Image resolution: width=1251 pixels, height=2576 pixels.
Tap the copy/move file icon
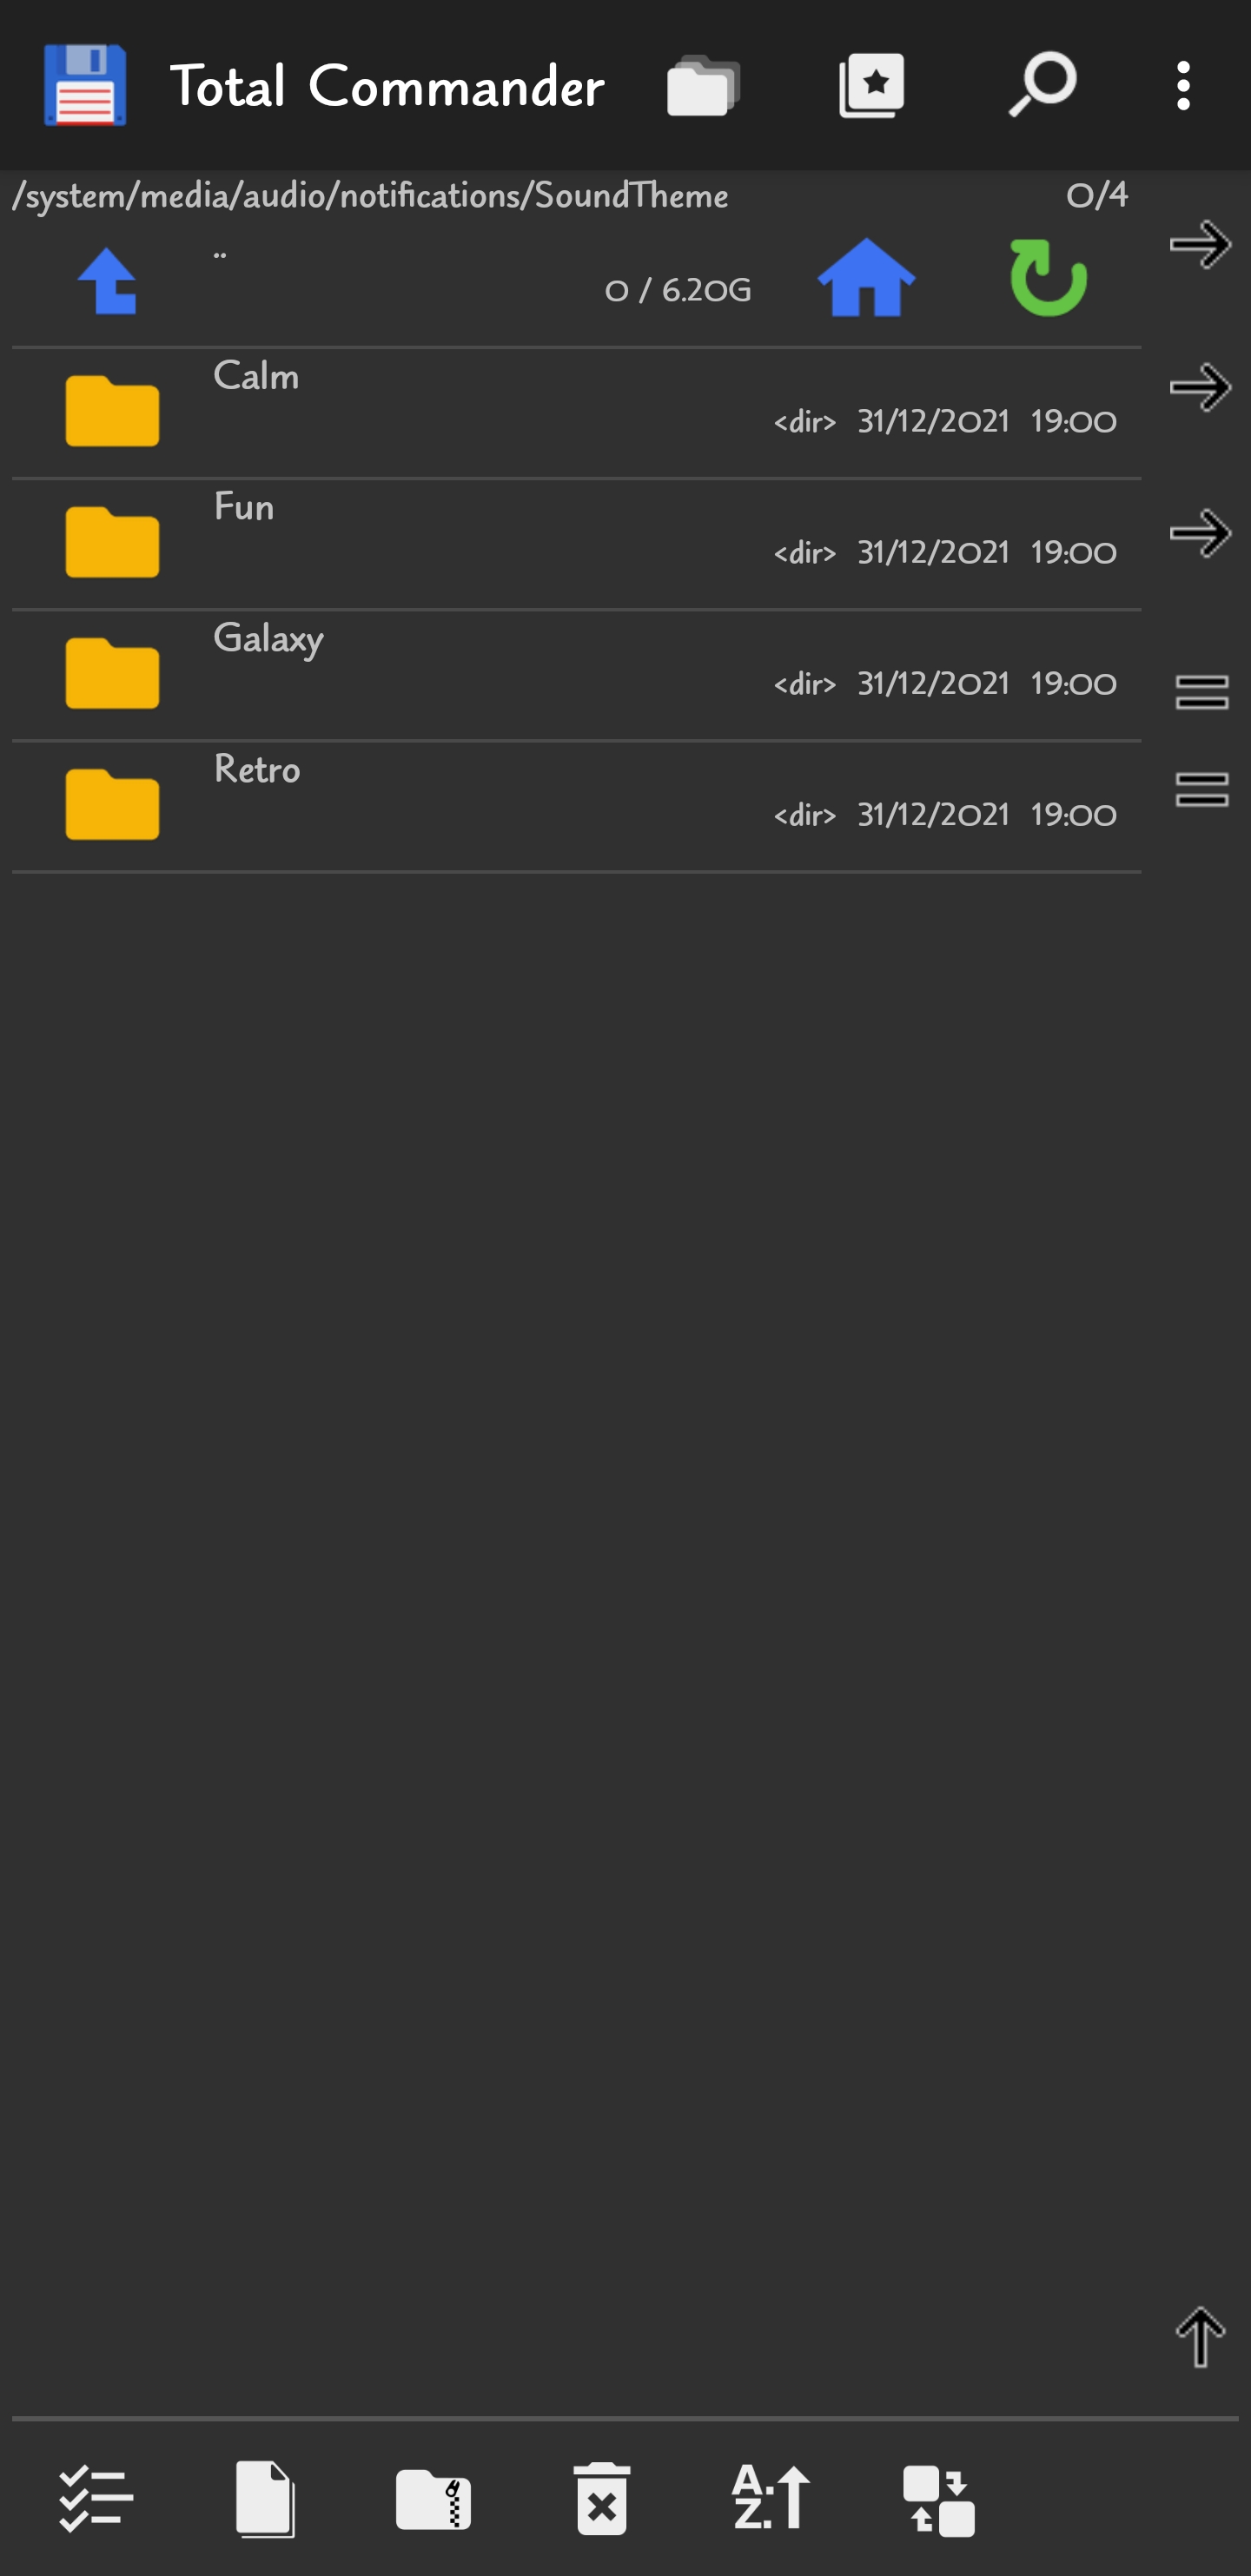click(265, 2500)
